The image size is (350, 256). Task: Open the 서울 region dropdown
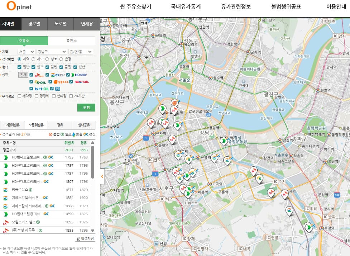pos(27,52)
